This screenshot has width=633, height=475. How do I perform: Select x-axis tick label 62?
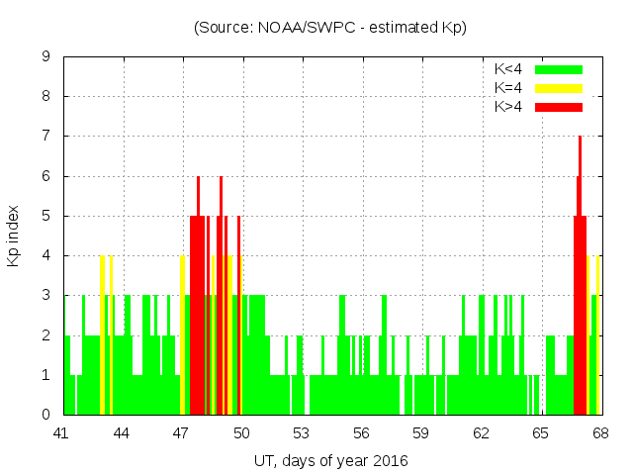tap(481, 432)
